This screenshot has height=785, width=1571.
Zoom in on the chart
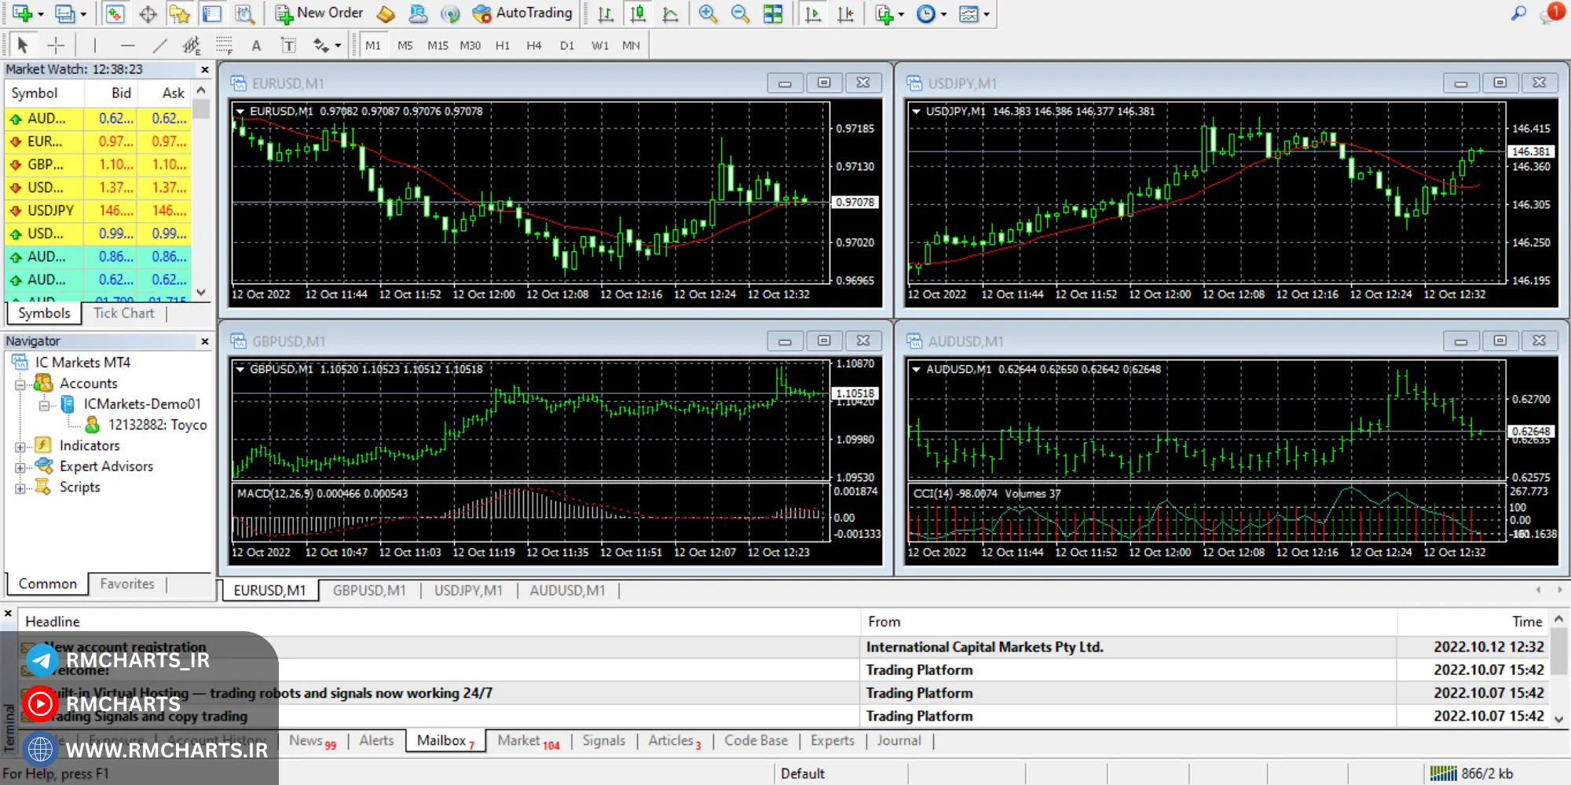tap(708, 14)
